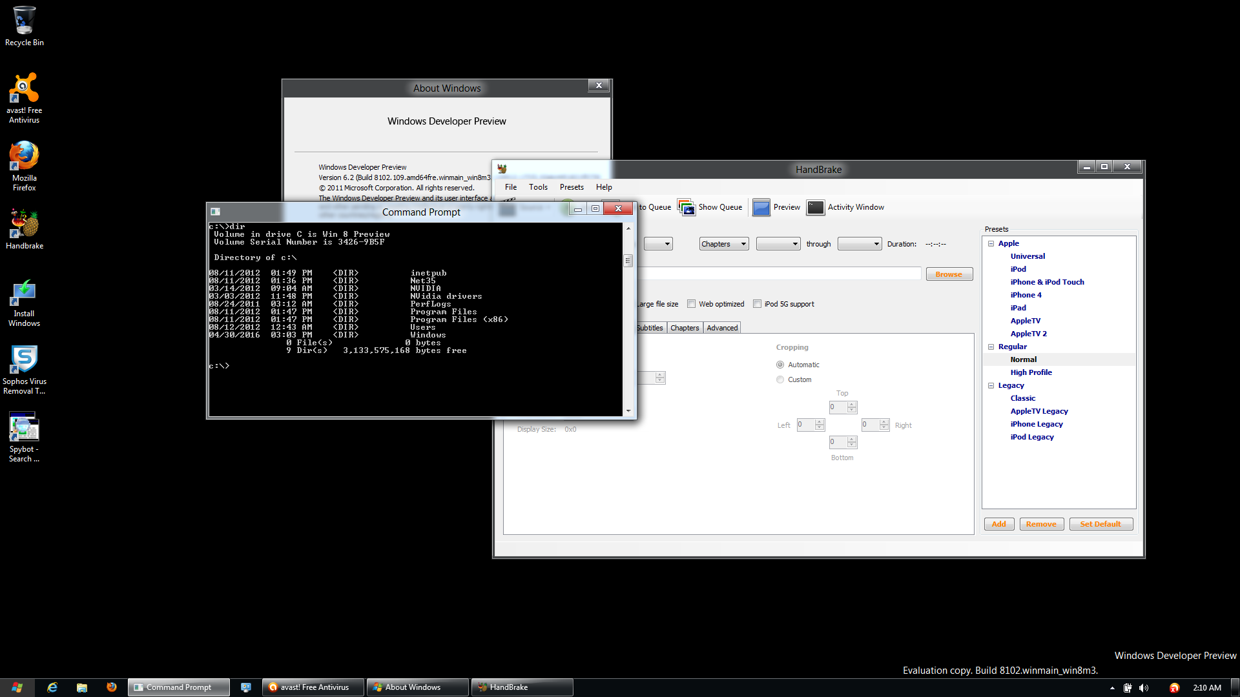Click the Command Prompt scrollbar thumb
Screen dimensions: 1240x697
(x=628, y=261)
